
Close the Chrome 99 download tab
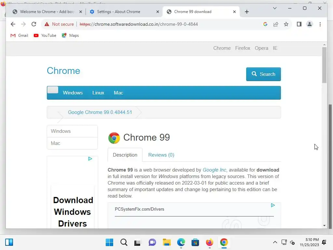coord(234,12)
